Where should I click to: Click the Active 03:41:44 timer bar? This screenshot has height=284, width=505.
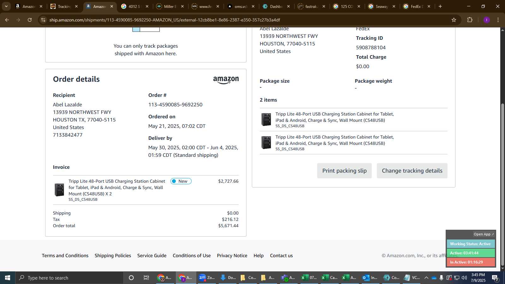point(471,253)
